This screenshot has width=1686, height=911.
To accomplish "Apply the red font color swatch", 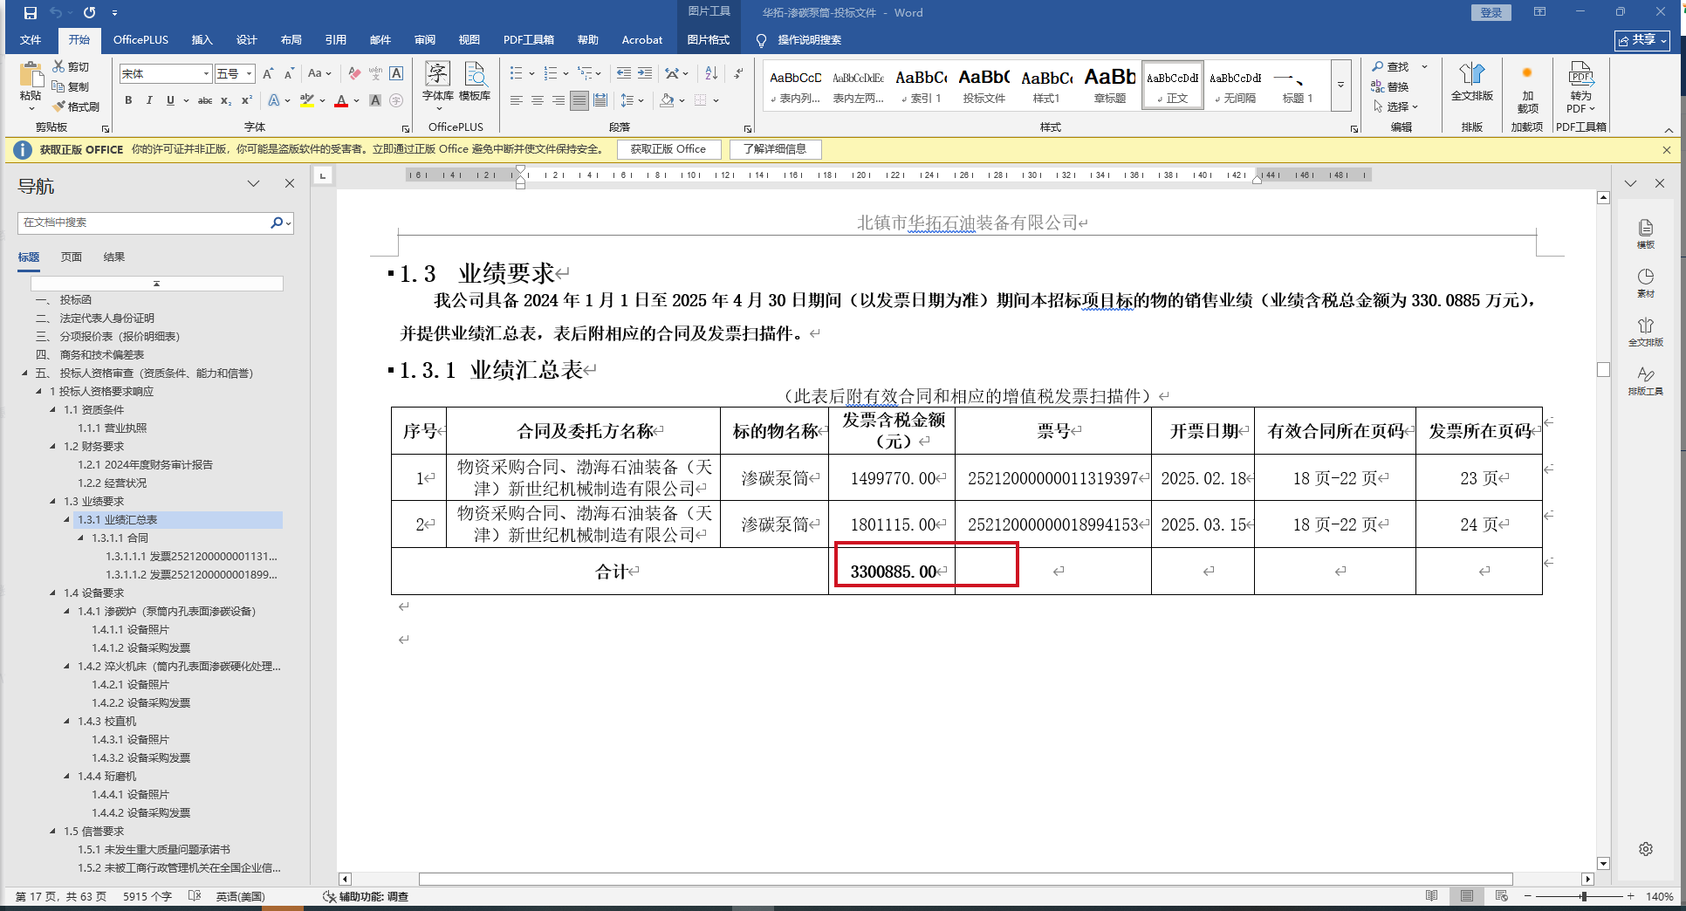I will pos(341,100).
